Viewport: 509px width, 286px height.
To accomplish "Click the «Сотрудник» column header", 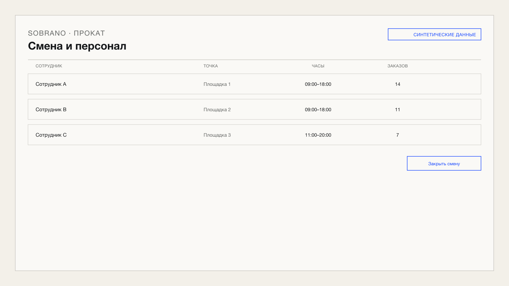I will point(49,66).
